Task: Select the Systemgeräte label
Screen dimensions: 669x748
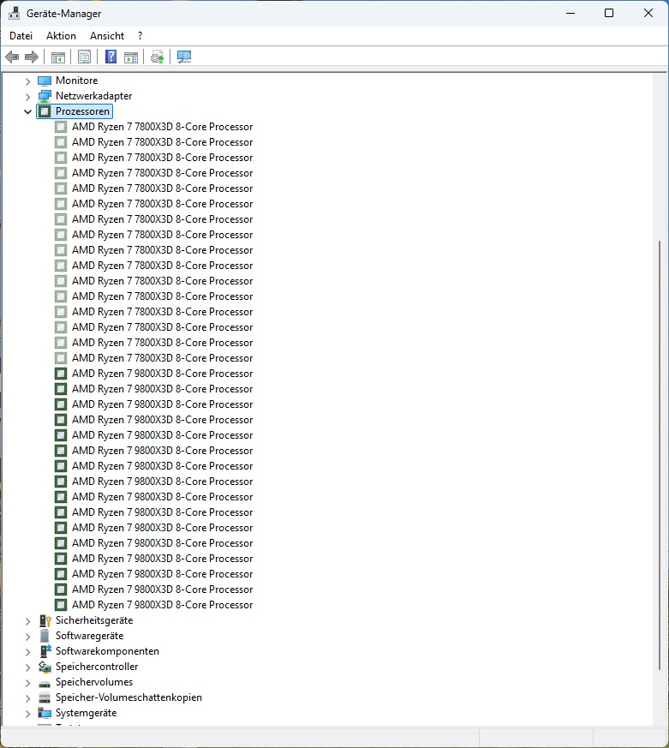Action: 87,713
